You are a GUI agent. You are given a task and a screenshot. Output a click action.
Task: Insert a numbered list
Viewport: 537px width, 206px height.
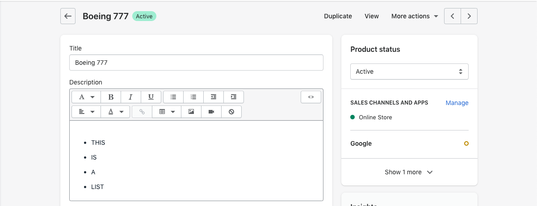pos(193,97)
